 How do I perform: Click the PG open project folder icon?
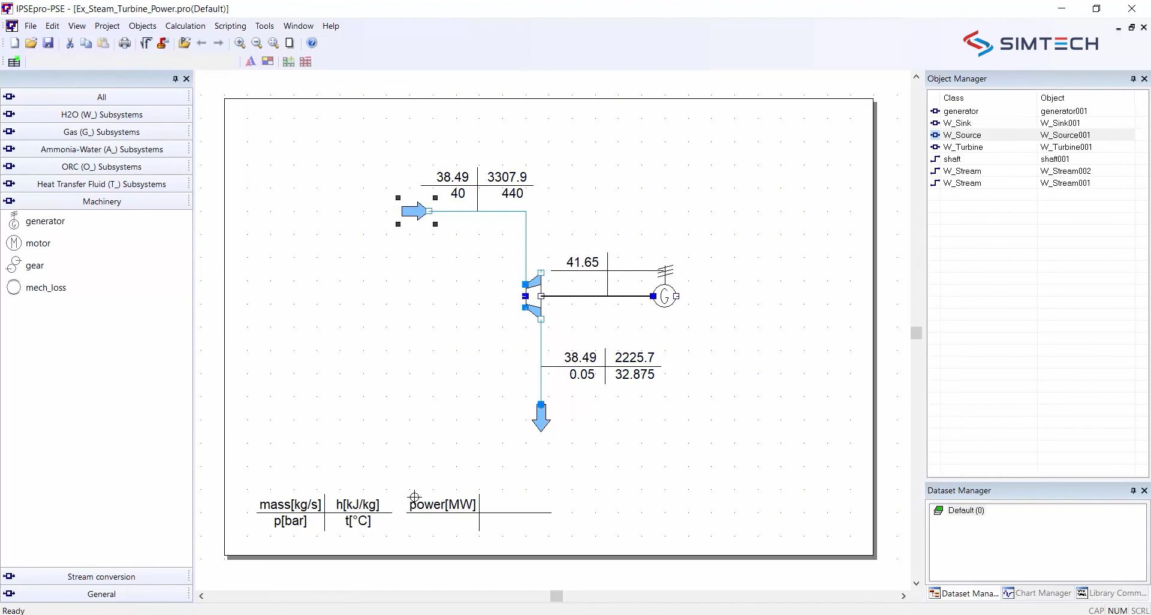coord(184,43)
